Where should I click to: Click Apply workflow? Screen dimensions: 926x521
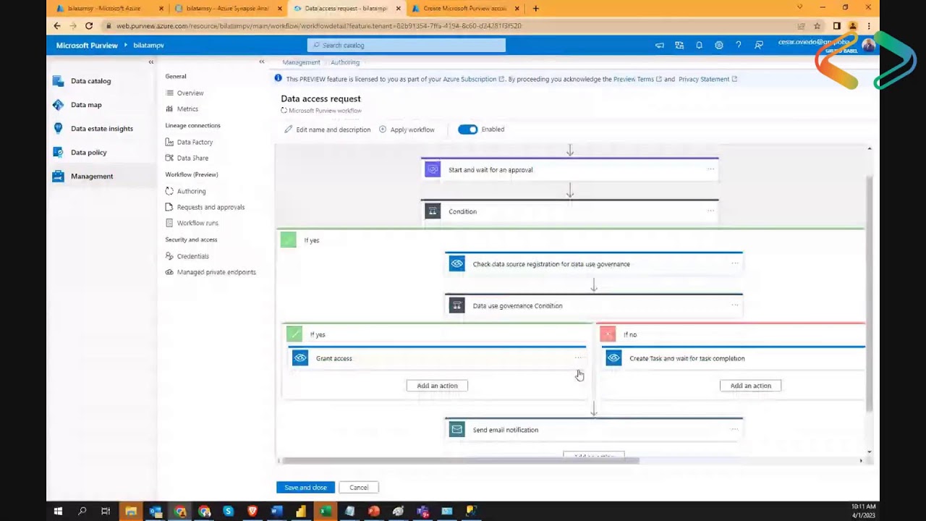point(407,130)
